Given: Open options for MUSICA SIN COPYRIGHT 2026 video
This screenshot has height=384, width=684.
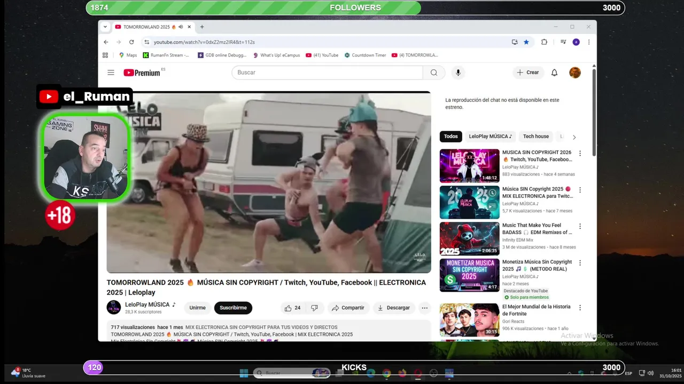Looking at the screenshot, I should (580, 154).
